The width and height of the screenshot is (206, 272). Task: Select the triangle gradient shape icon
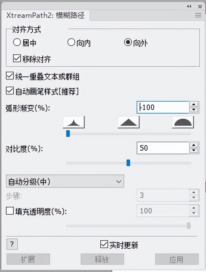pos(129,122)
